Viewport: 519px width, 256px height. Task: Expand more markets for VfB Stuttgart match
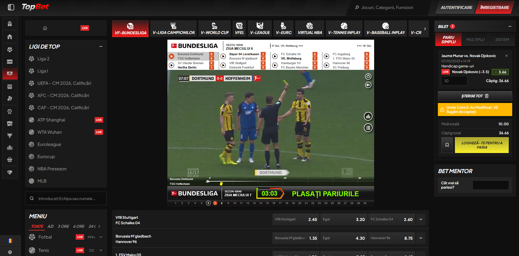pos(421,219)
